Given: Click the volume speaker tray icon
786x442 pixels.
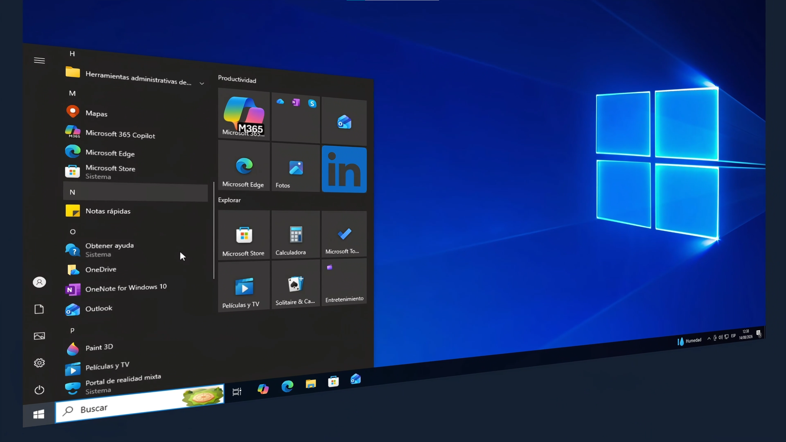Looking at the screenshot, I should (x=721, y=337).
